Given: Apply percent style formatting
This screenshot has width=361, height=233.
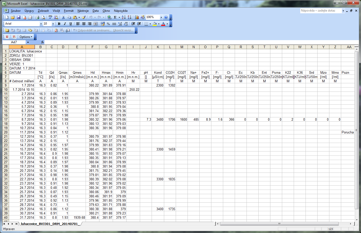Looking at the screenshot, I should pos(108,24).
